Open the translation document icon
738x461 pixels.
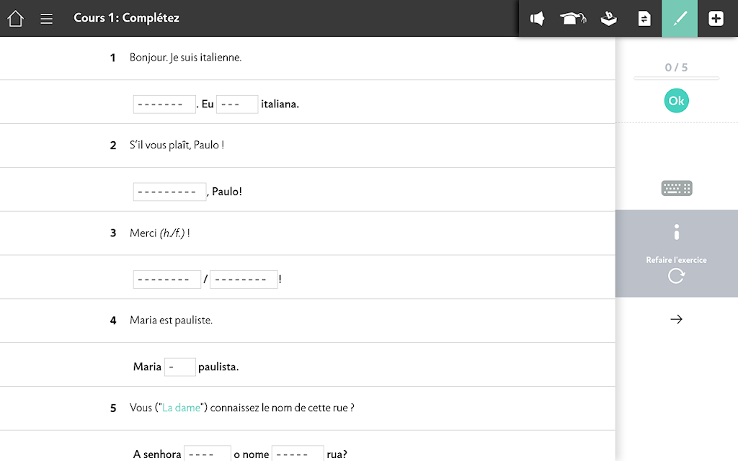(644, 18)
